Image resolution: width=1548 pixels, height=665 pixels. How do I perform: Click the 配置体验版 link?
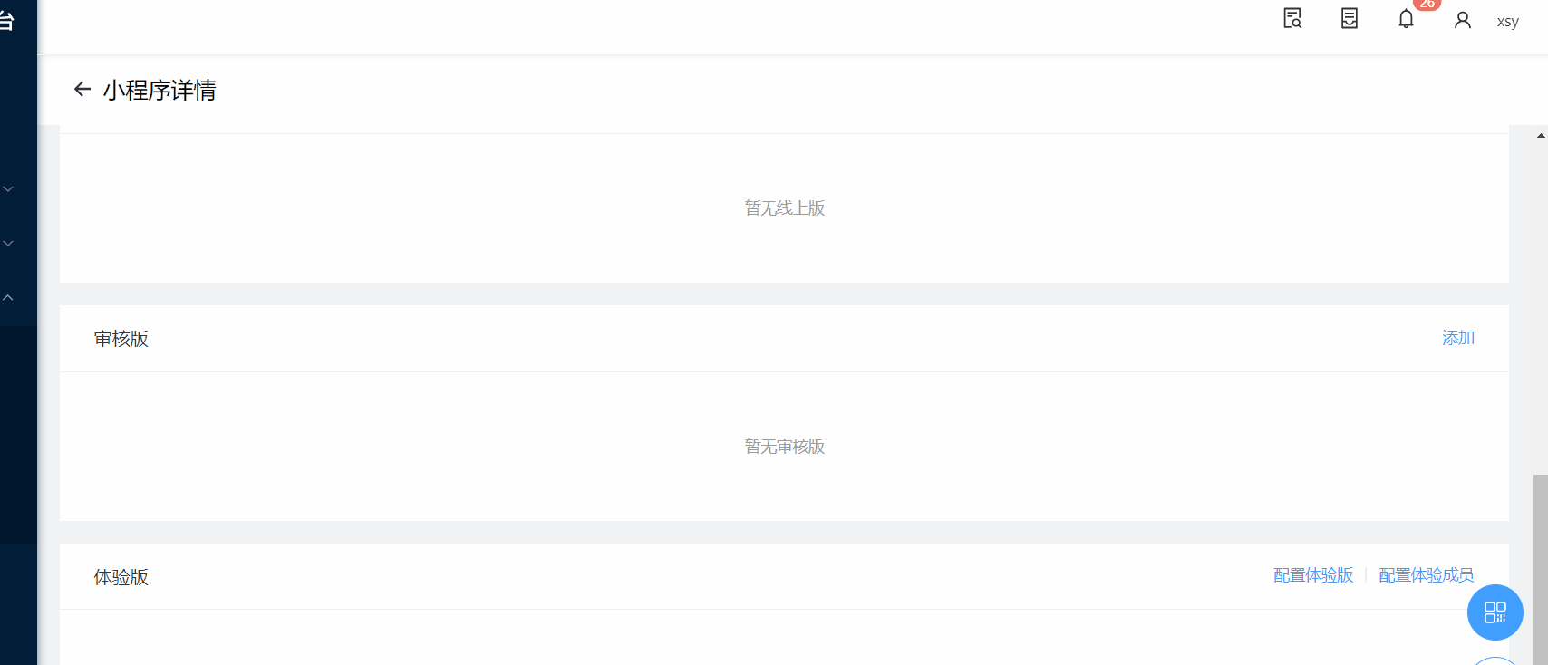[x=1313, y=575]
